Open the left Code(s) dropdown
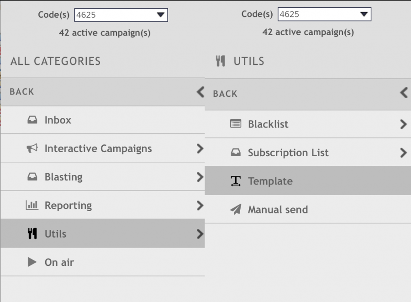This screenshot has height=302, width=411. 121,15
